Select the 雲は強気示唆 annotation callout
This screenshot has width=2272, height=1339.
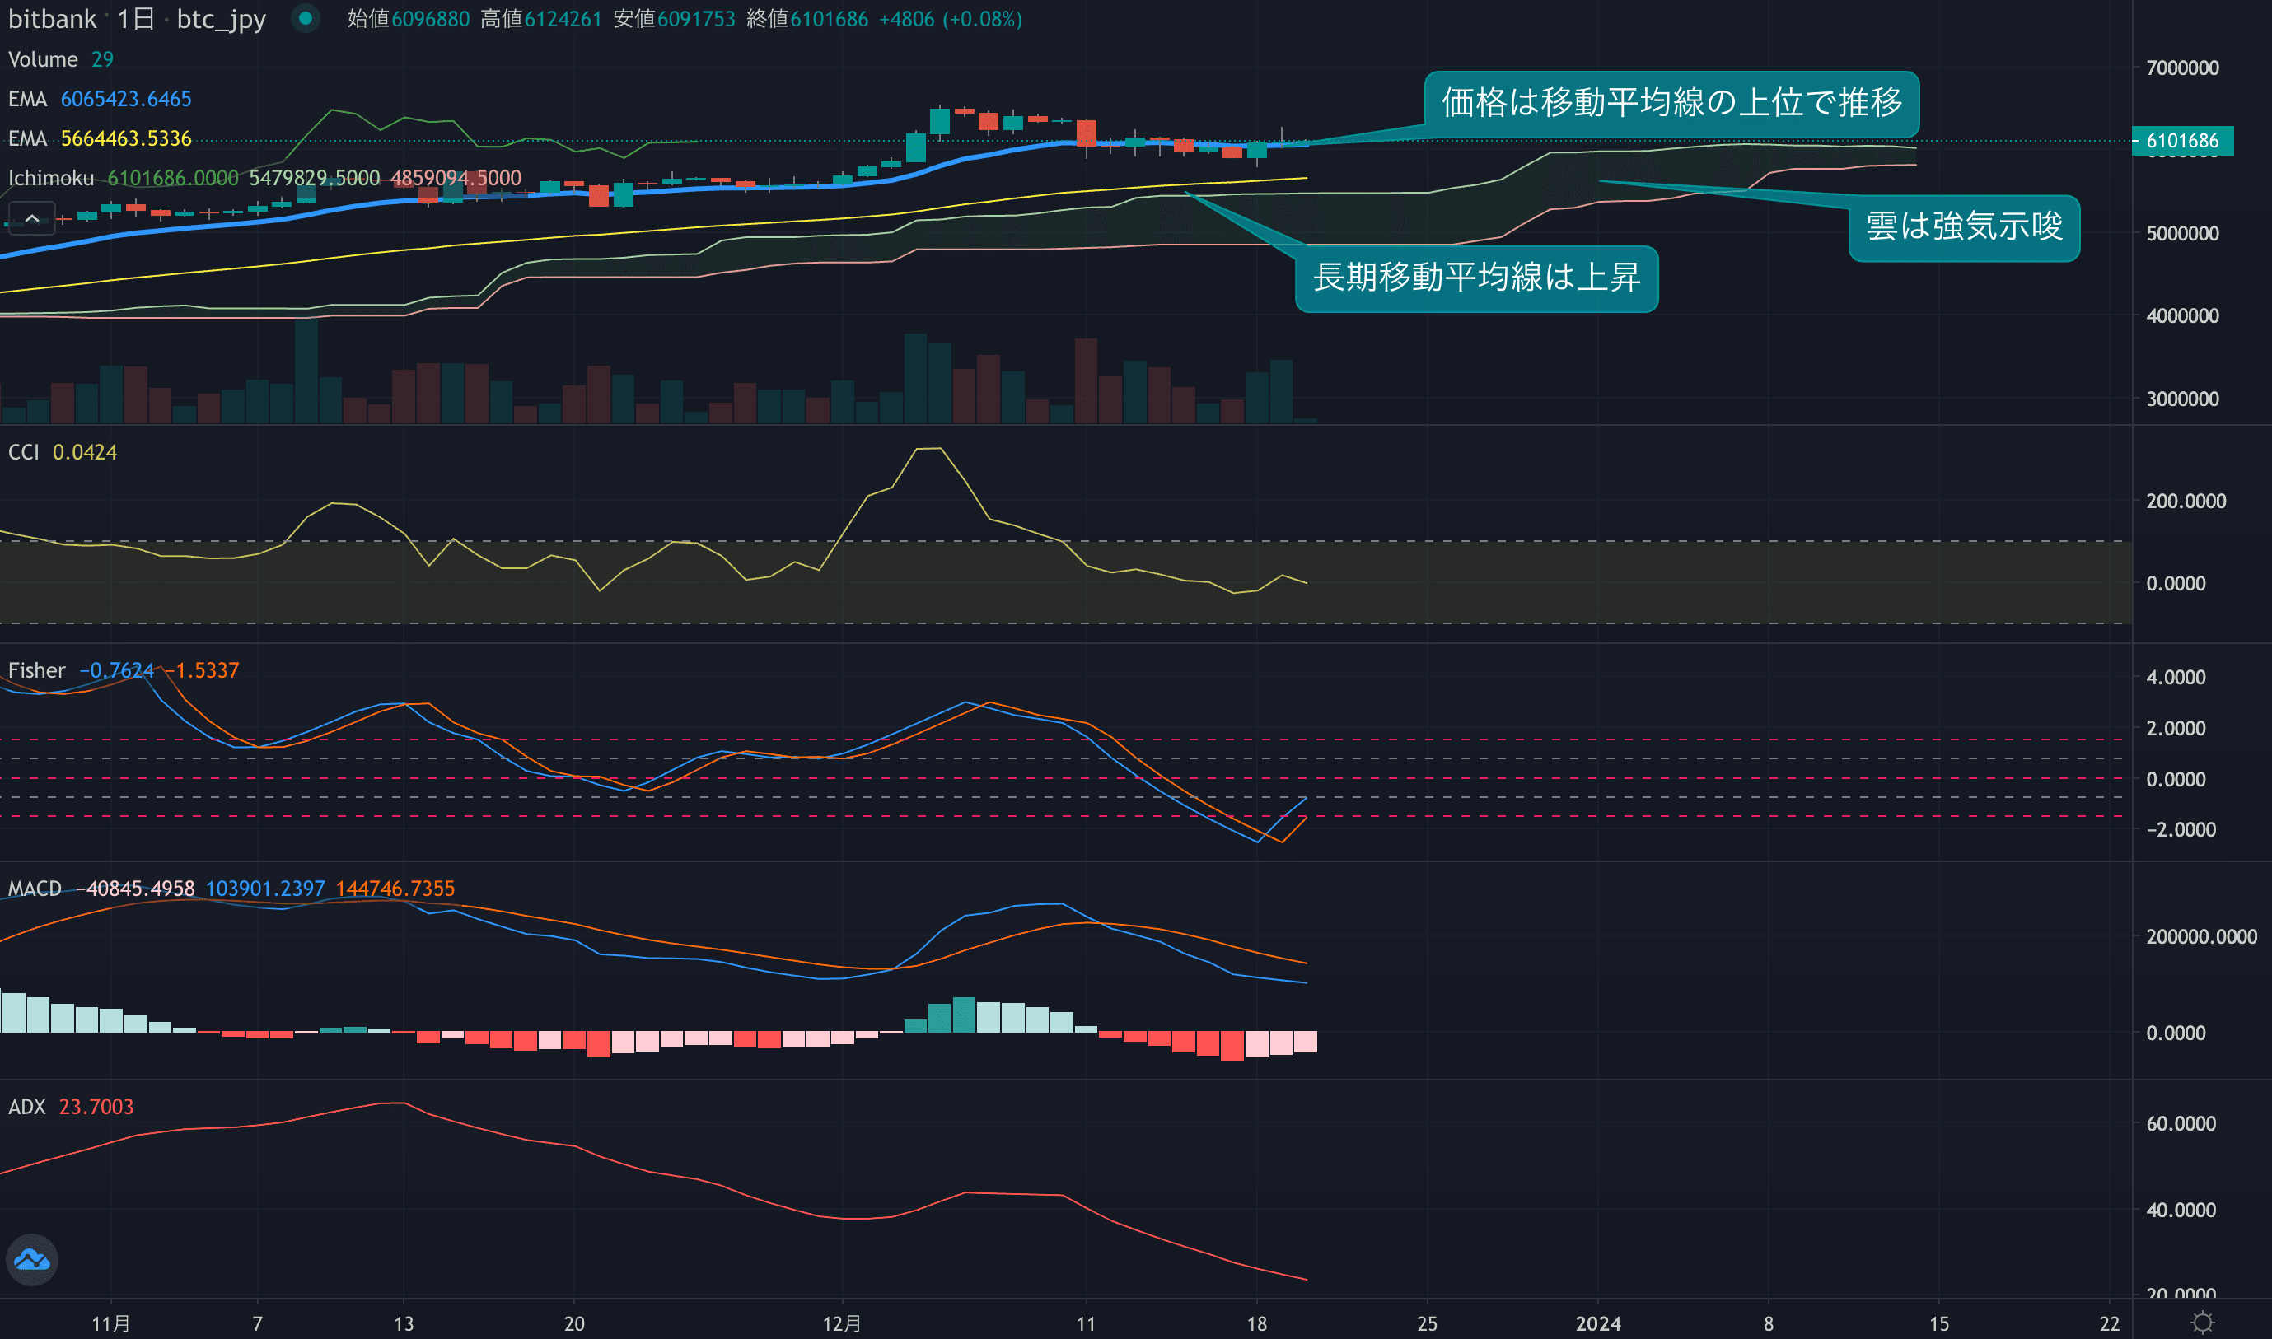coord(1963,226)
